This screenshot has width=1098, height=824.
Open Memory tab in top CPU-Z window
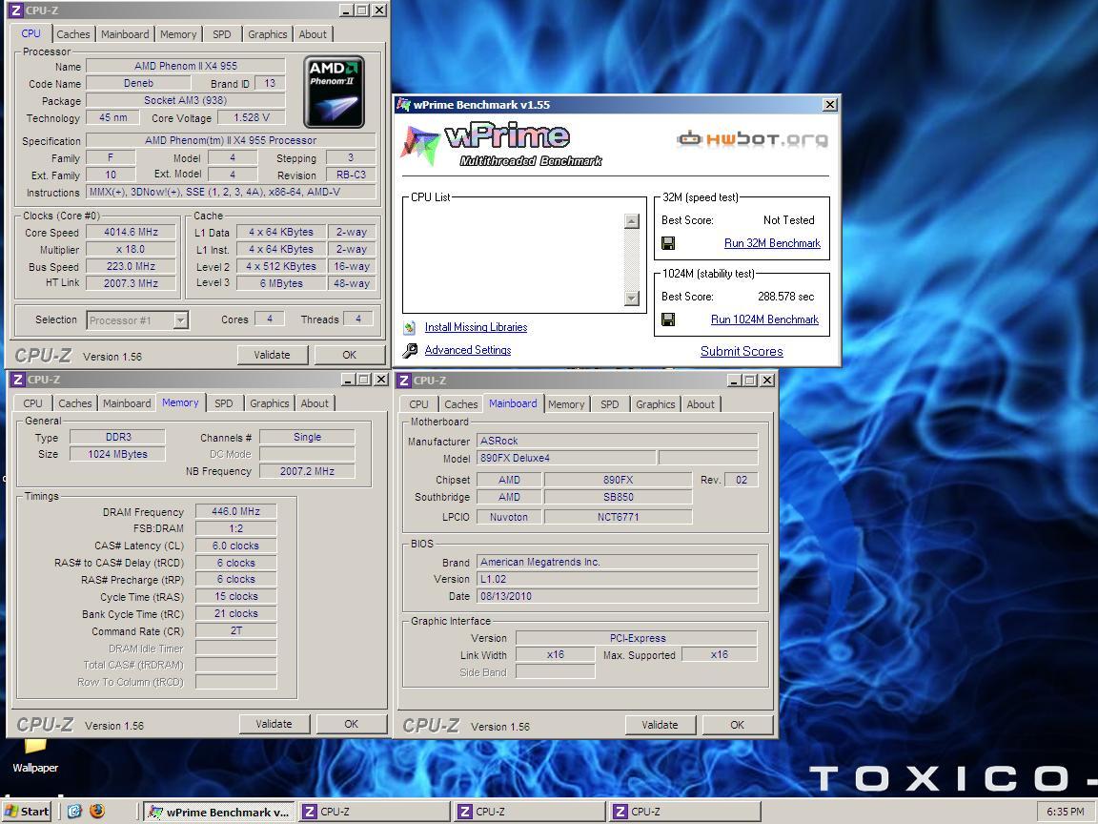tap(178, 34)
